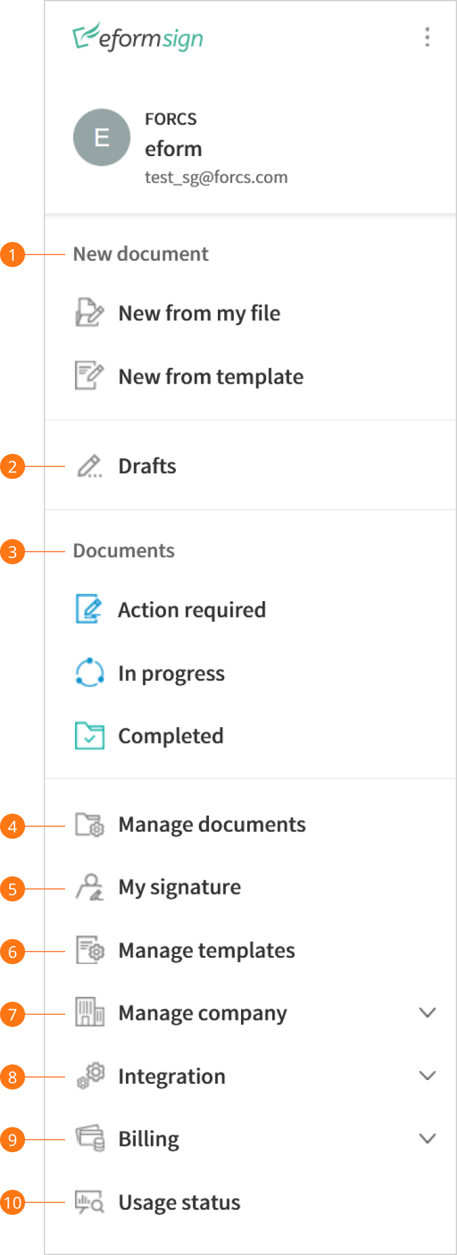Click the Manage documents folder icon
The width and height of the screenshot is (457, 1255).
(90, 824)
